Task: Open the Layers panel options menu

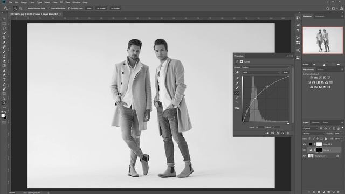Action: click(x=342, y=122)
